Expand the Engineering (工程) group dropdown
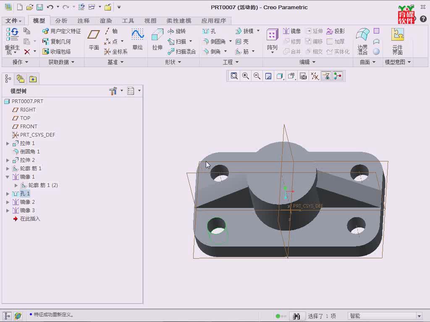 pyautogui.click(x=231, y=62)
